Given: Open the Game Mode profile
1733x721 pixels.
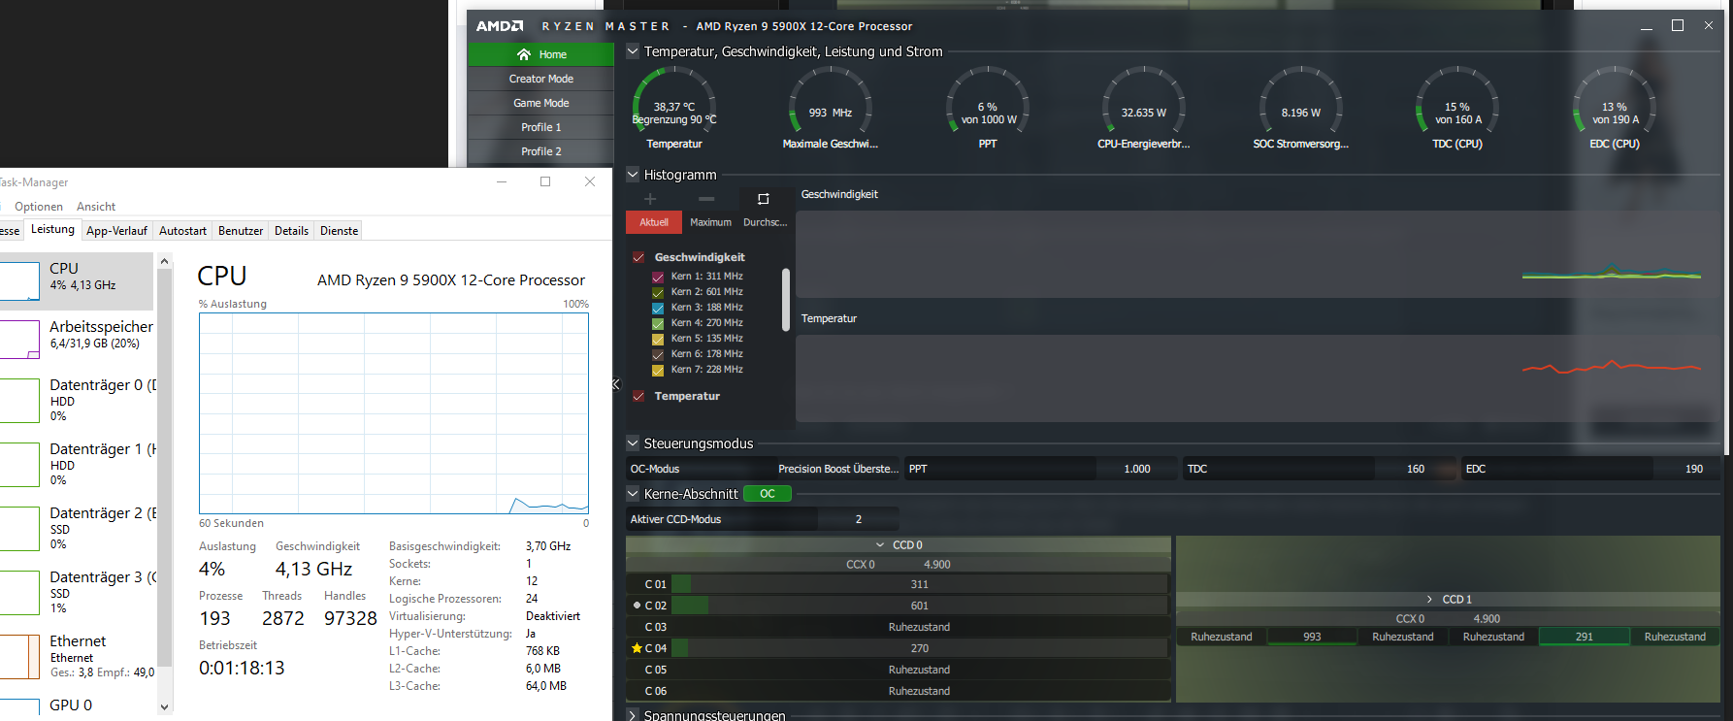Looking at the screenshot, I should pyautogui.click(x=540, y=103).
